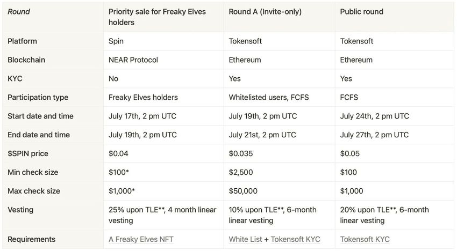This screenshot has width=457, height=251.
Task: Click the "July 17th, 2 pm UTC" start date
Action: click(x=142, y=116)
